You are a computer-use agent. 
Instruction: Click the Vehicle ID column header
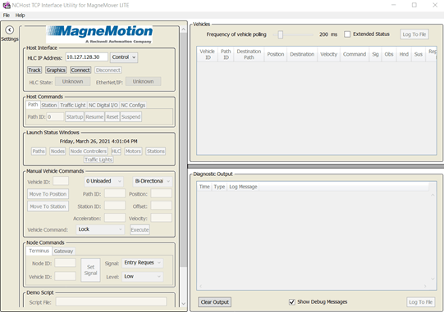(x=207, y=54)
